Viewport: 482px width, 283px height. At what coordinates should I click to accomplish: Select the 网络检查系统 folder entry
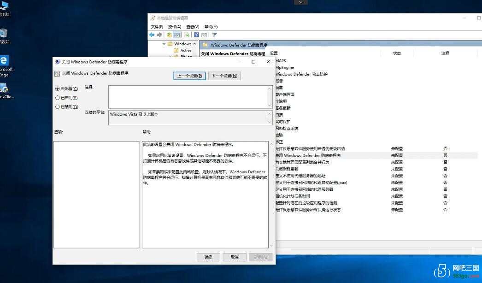[x=287, y=128]
